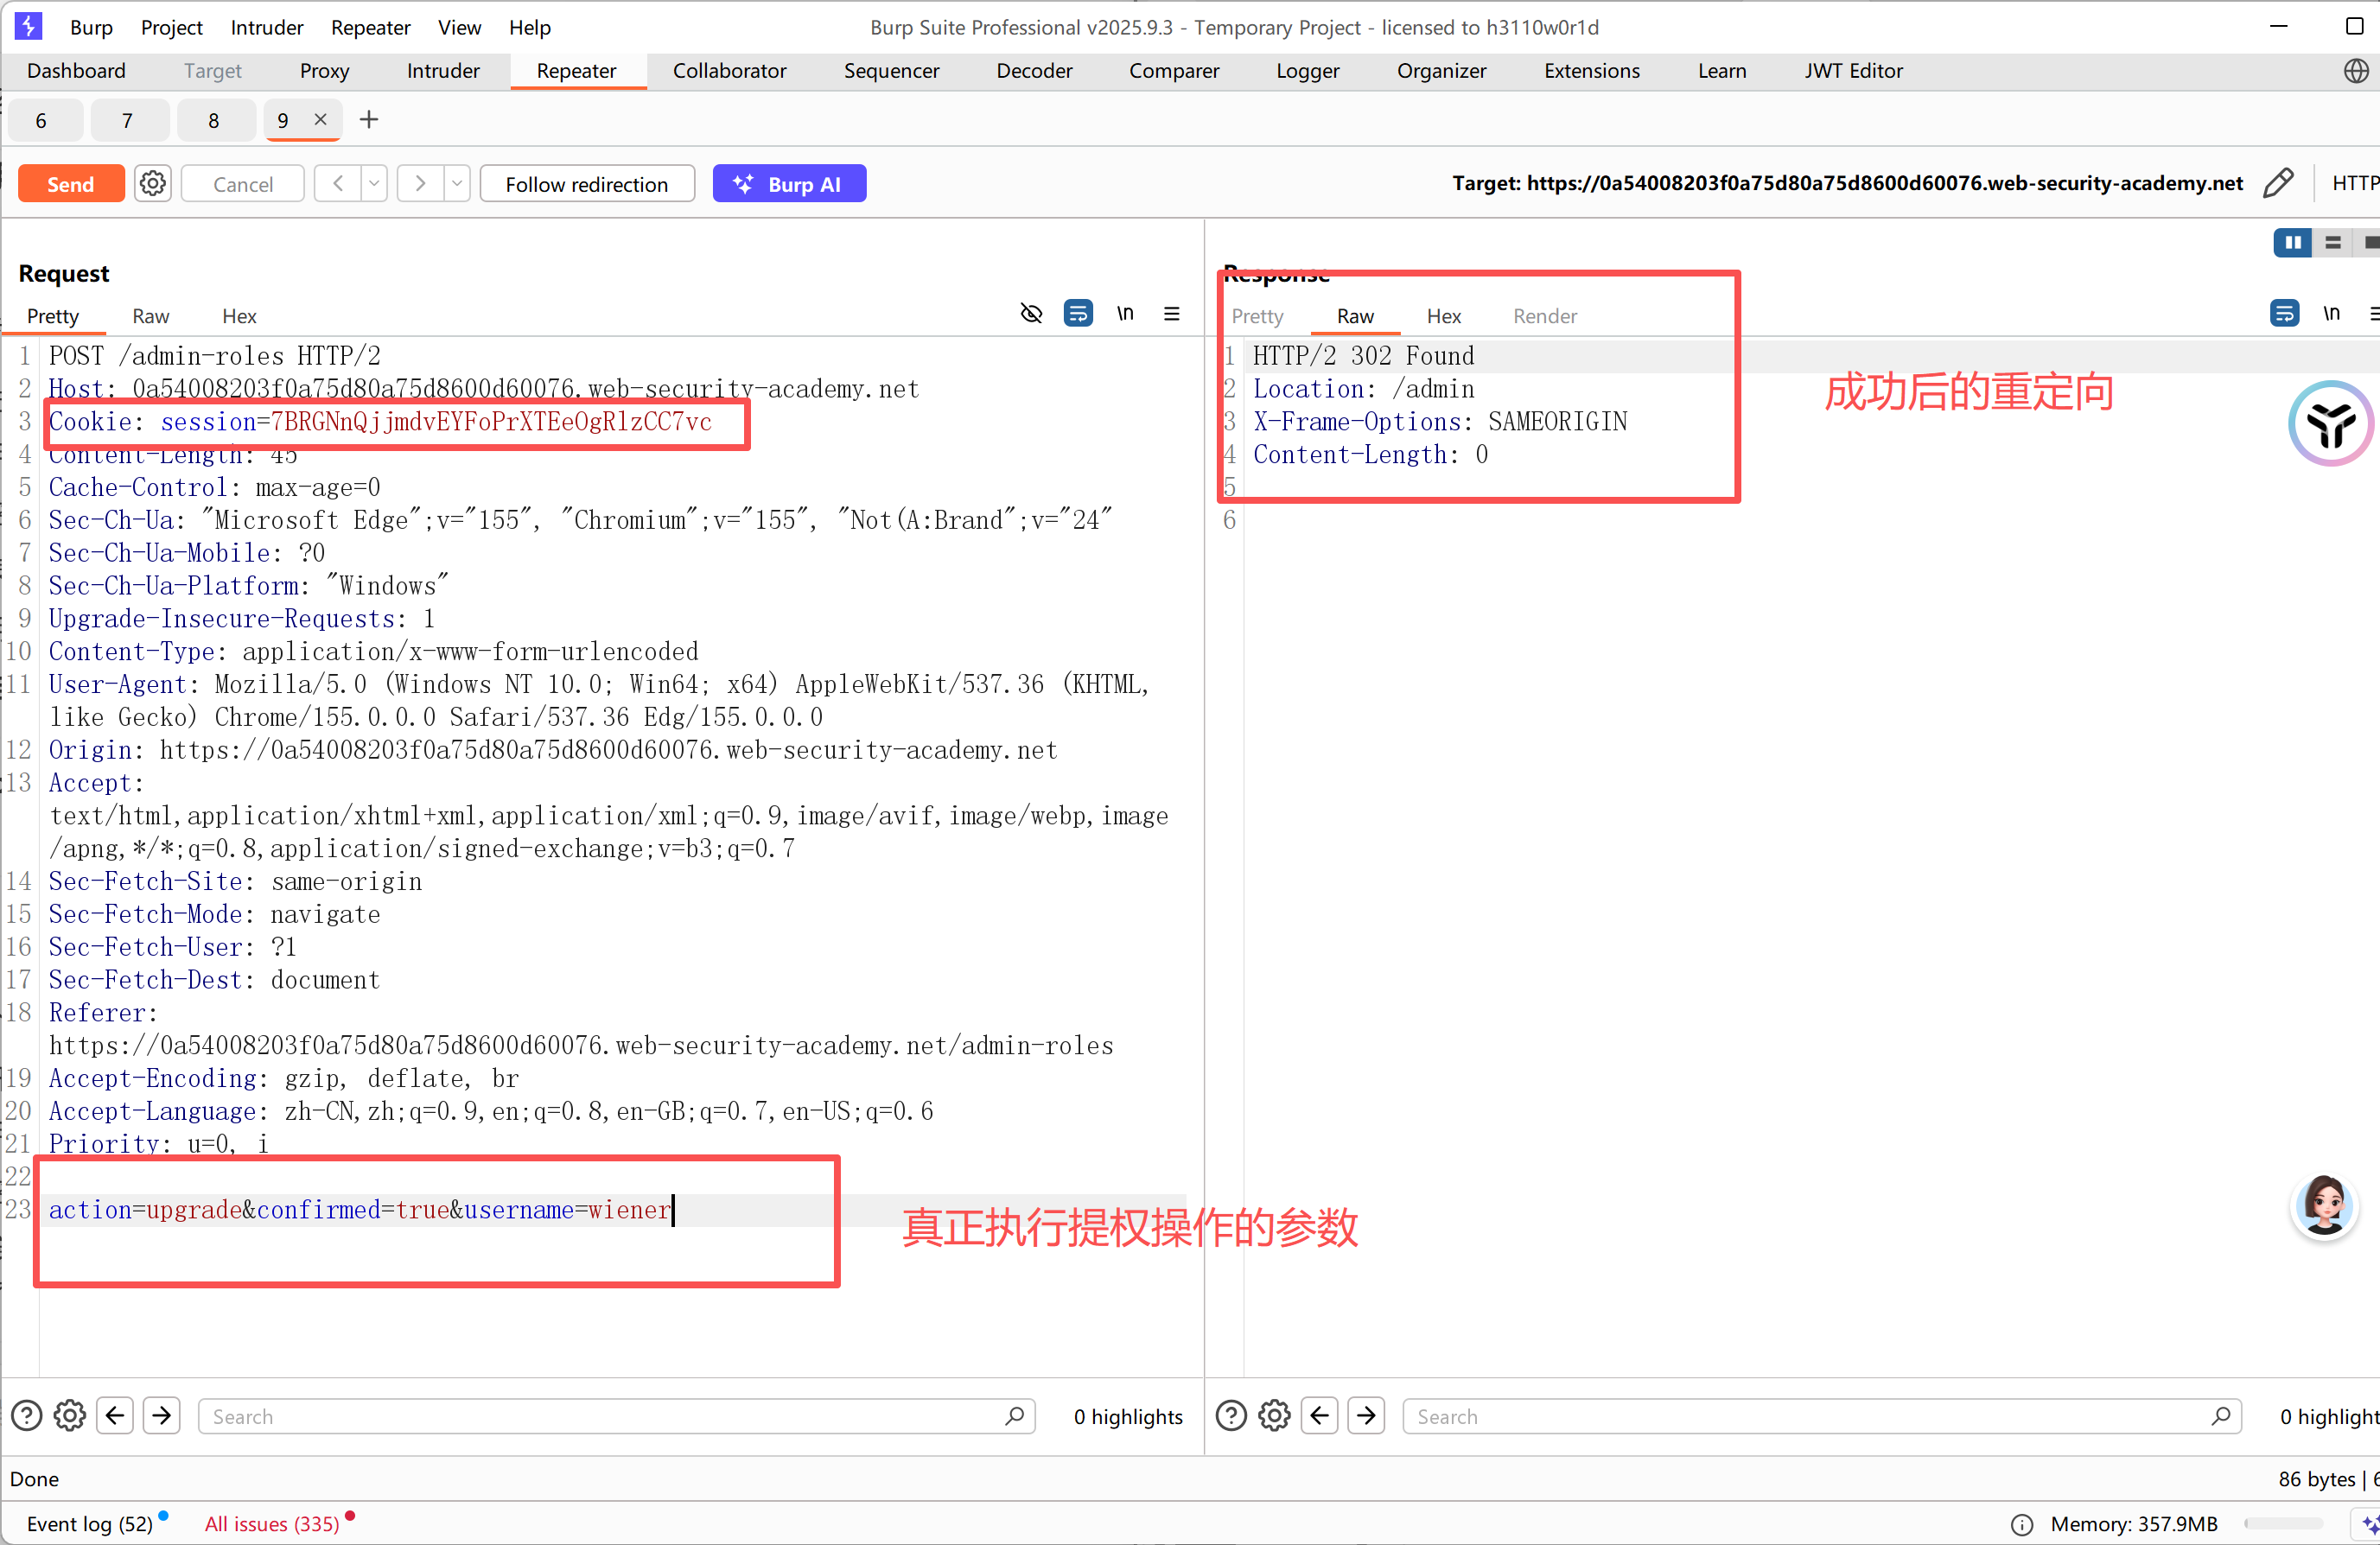Open help icon below the Request editor

[26, 1416]
